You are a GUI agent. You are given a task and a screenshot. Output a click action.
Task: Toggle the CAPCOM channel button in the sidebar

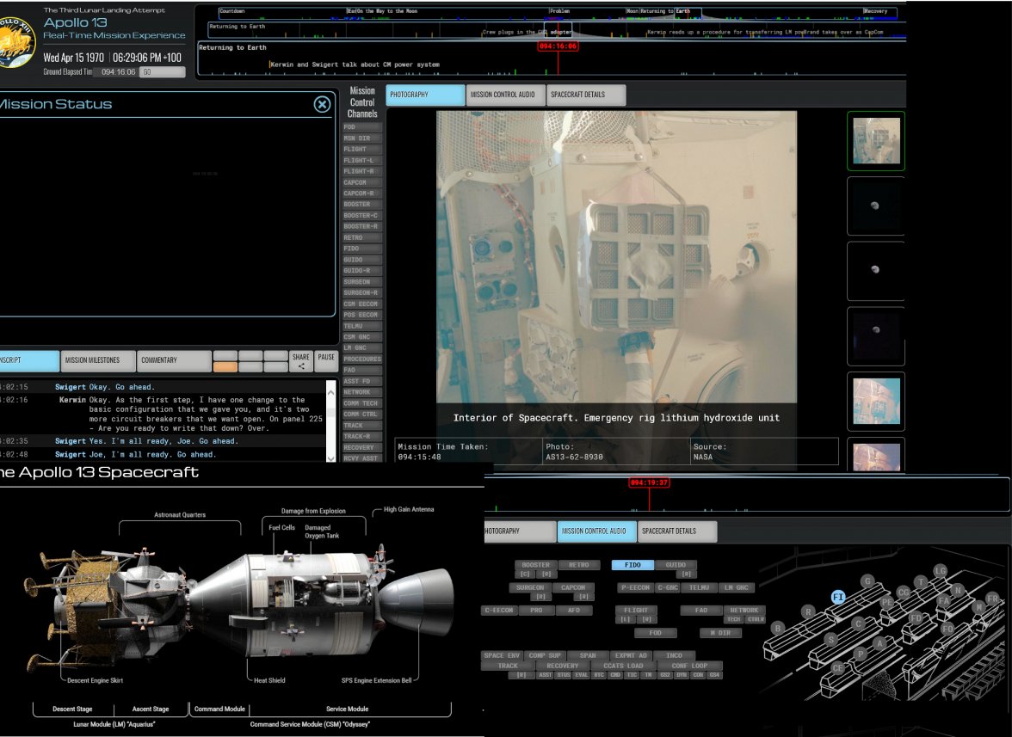tap(362, 182)
